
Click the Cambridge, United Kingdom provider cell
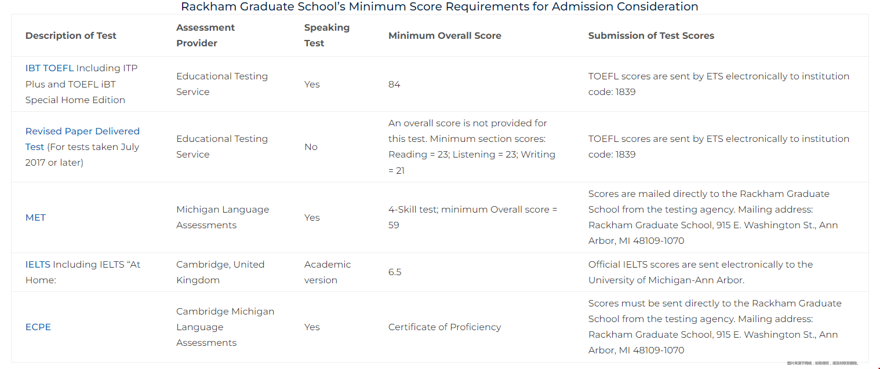click(220, 272)
